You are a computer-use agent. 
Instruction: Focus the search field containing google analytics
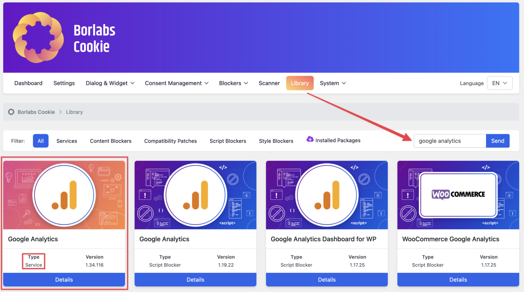pyautogui.click(x=450, y=141)
